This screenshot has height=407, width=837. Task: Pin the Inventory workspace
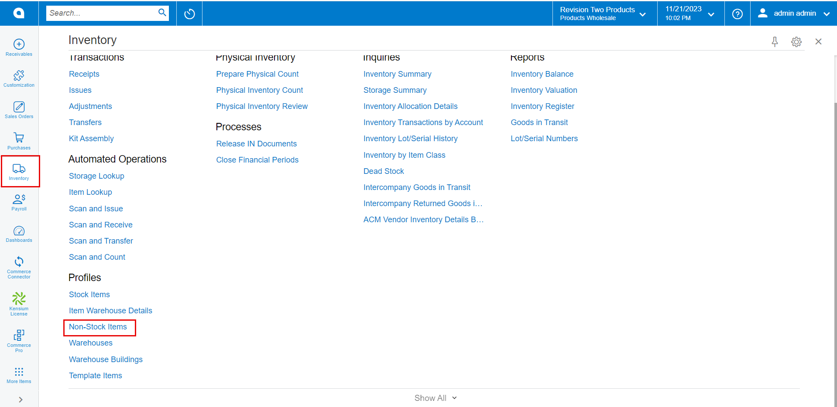(x=775, y=41)
